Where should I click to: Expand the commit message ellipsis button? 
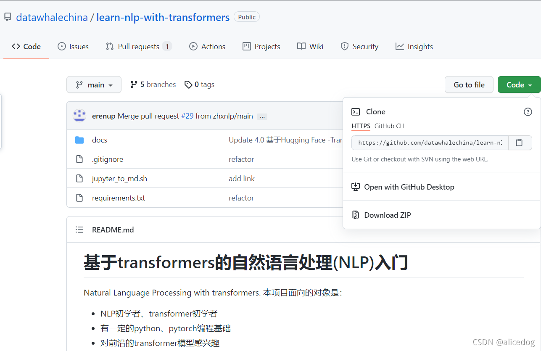[x=262, y=116]
